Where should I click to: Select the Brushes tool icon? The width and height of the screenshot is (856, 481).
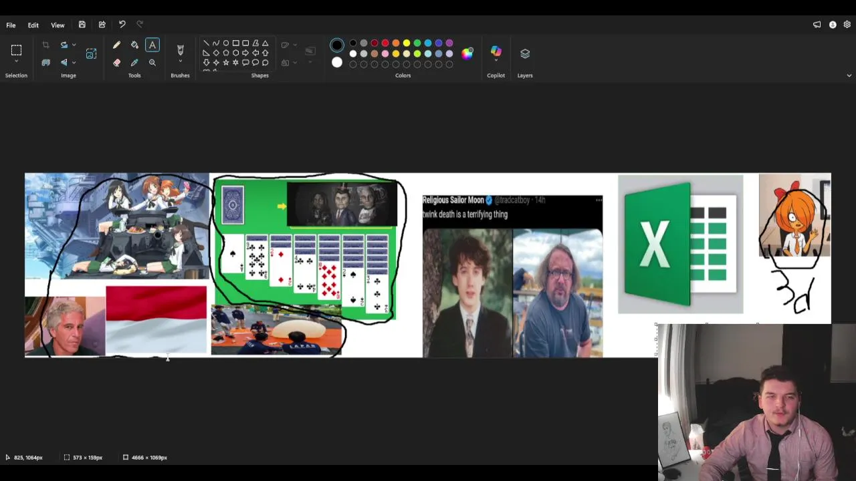180,49
